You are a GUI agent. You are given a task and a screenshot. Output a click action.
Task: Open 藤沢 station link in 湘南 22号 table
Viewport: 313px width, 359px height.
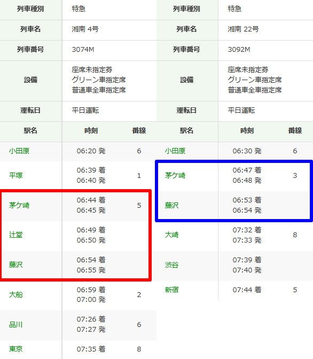(172, 205)
